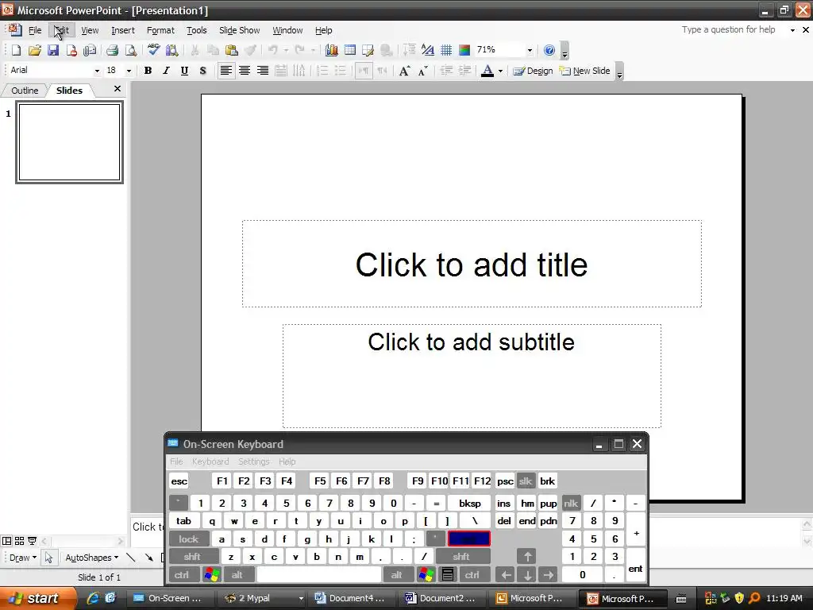813x610 pixels.
Task: Click the Paste clipboard icon
Action: [x=232, y=50]
